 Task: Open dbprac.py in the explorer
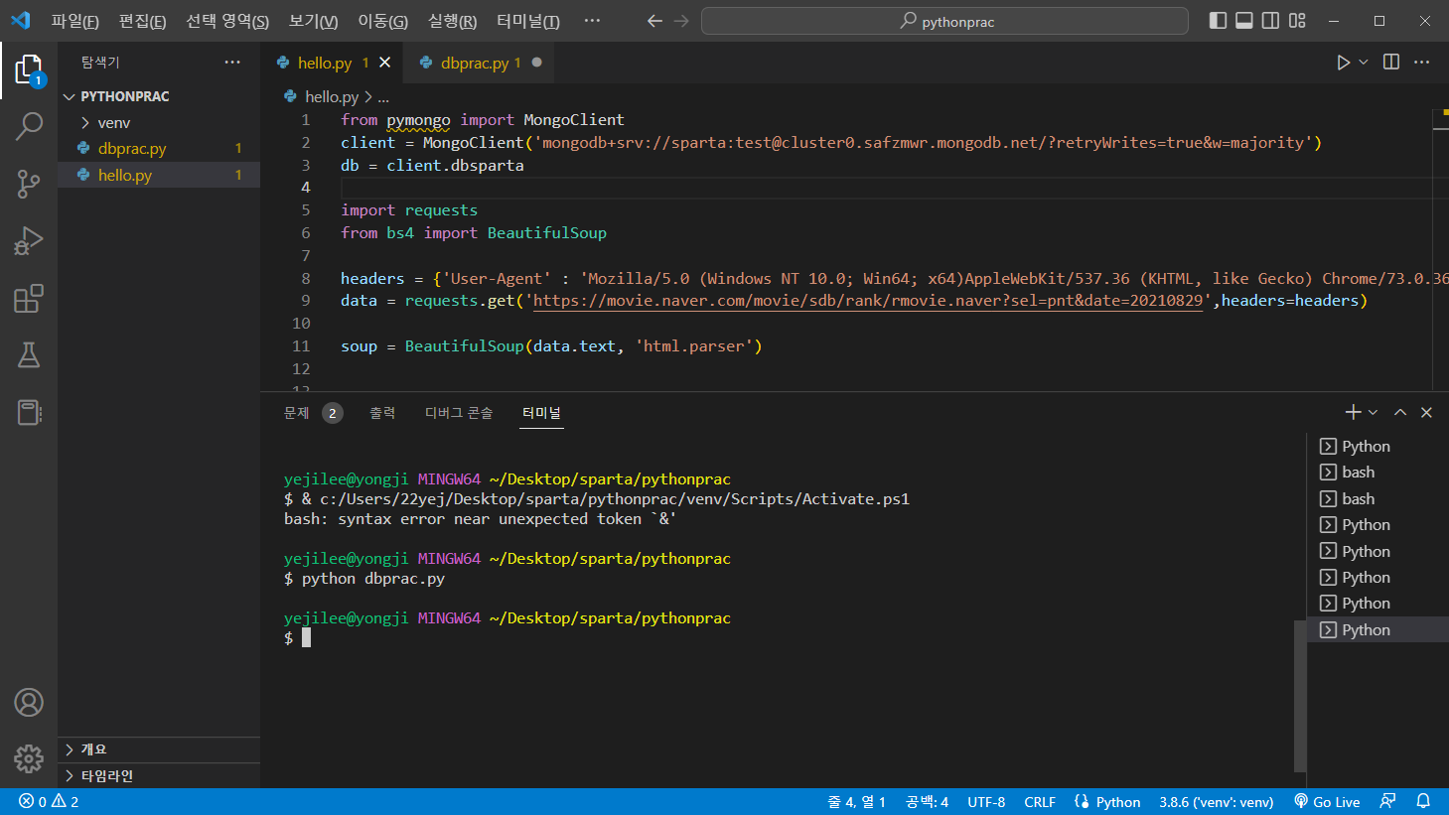tap(159, 148)
